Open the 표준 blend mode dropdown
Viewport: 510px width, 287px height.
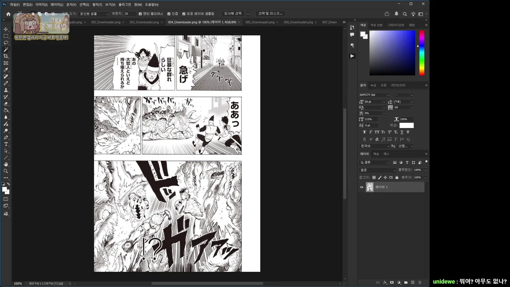[378, 170]
